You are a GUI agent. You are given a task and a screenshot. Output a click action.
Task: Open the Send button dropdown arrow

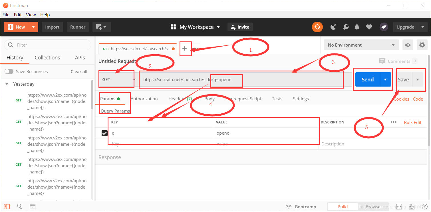(385, 80)
